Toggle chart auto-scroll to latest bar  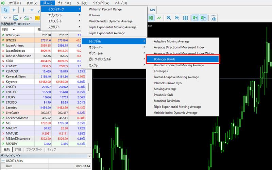coord(195,18)
